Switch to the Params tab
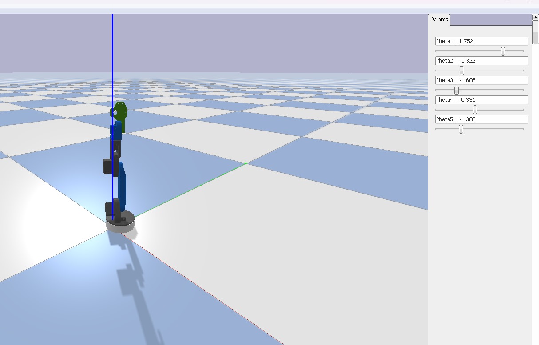 tap(439, 20)
